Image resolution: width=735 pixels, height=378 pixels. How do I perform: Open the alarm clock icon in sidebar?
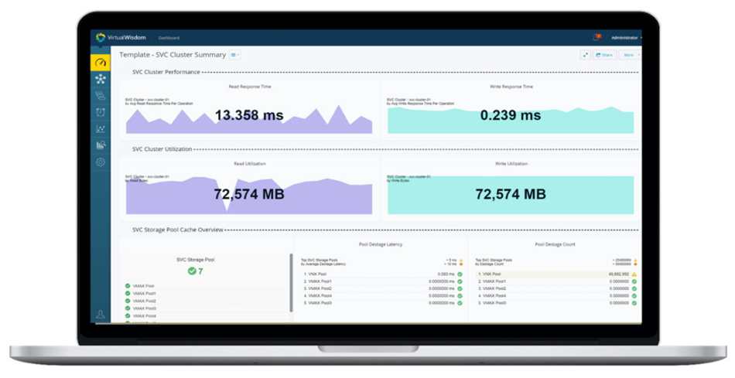101,112
